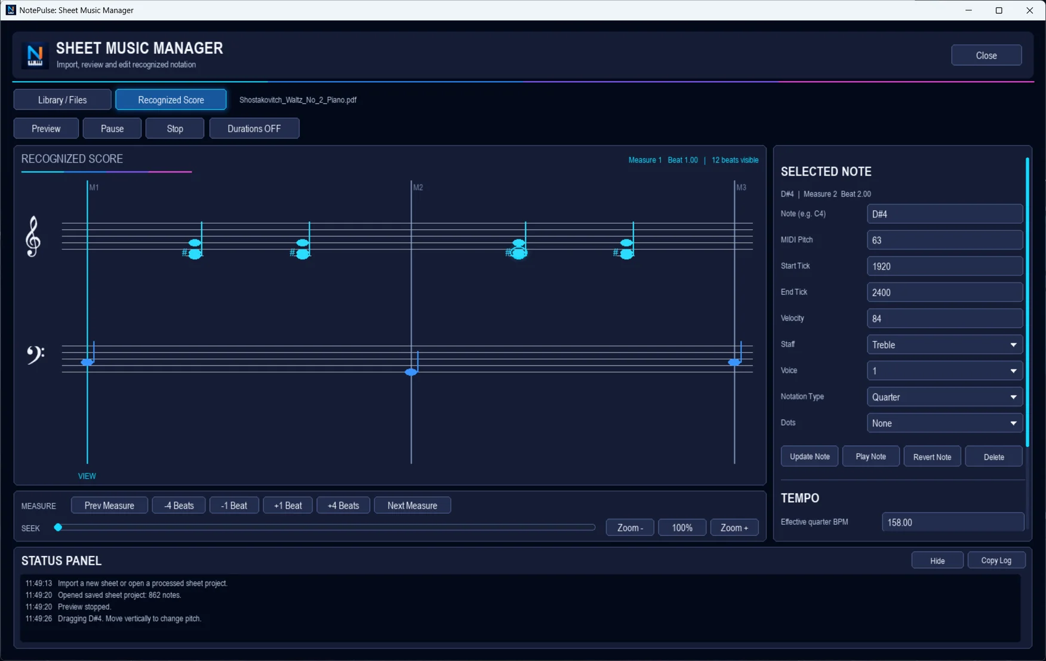Viewport: 1046px width, 661px height.
Task: Reset zoom with the 100% button
Action: click(x=682, y=528)
